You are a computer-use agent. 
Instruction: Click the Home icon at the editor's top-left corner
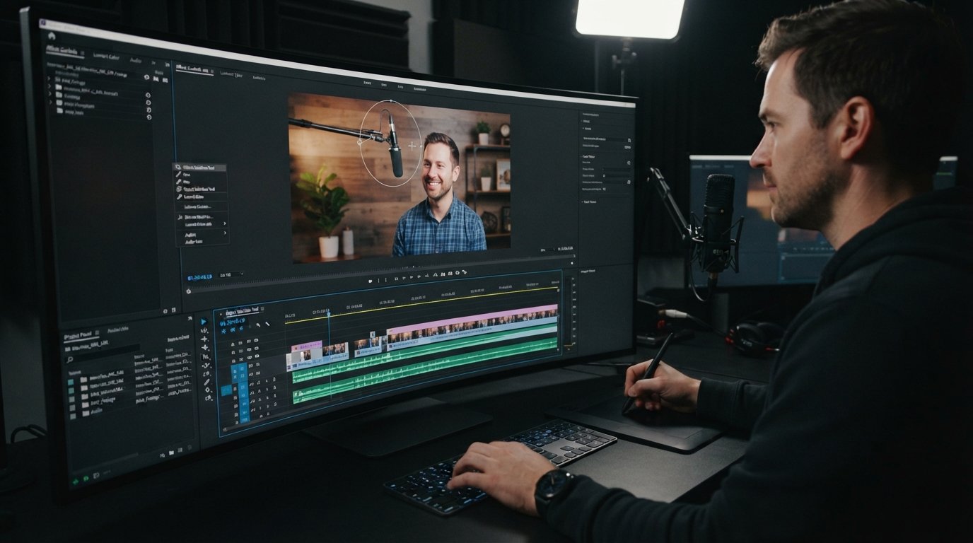52,37
